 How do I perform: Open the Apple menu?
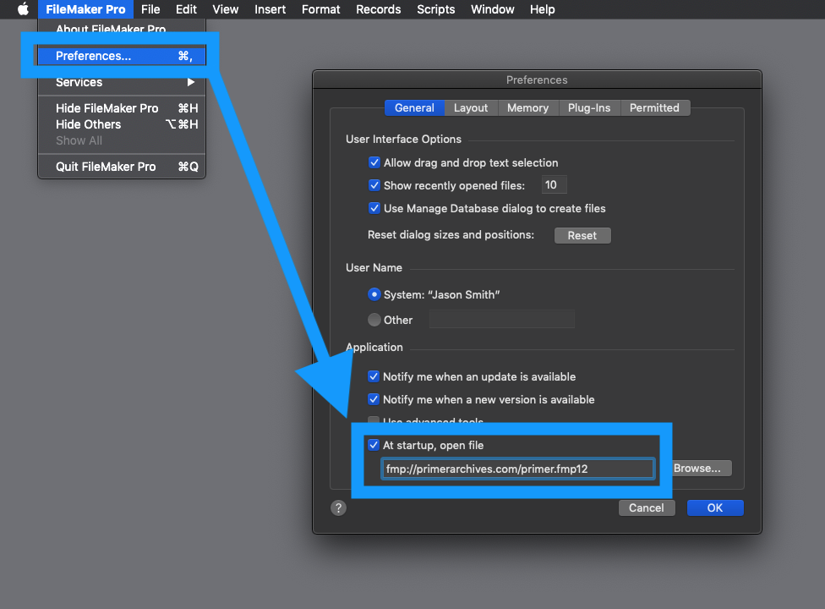(22, 9)
